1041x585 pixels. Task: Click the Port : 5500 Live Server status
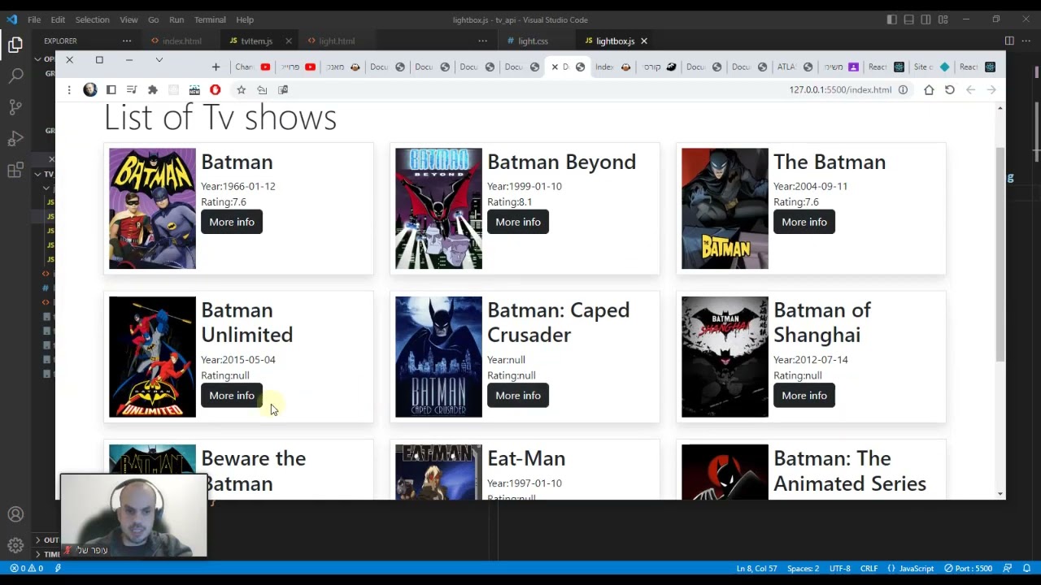969,568
